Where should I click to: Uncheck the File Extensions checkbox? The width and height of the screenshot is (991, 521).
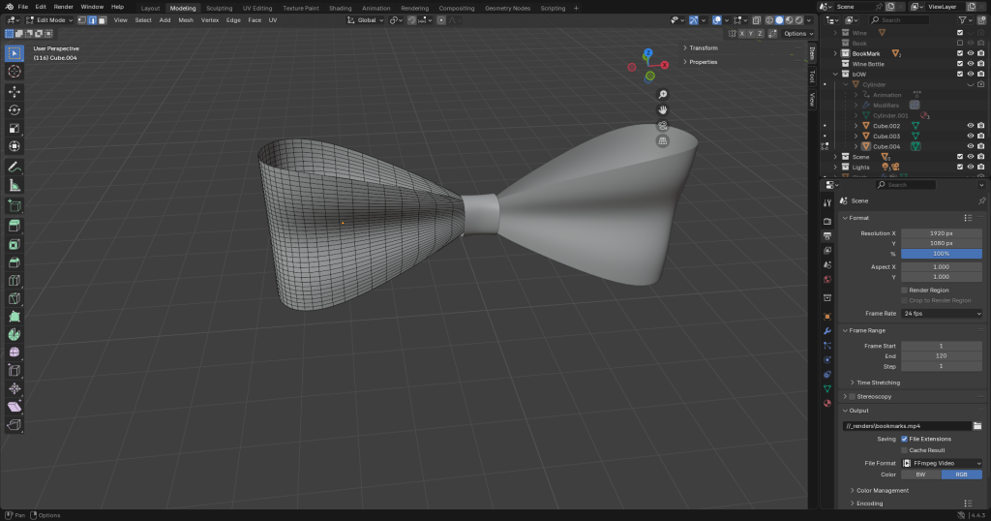click(904, 439)
